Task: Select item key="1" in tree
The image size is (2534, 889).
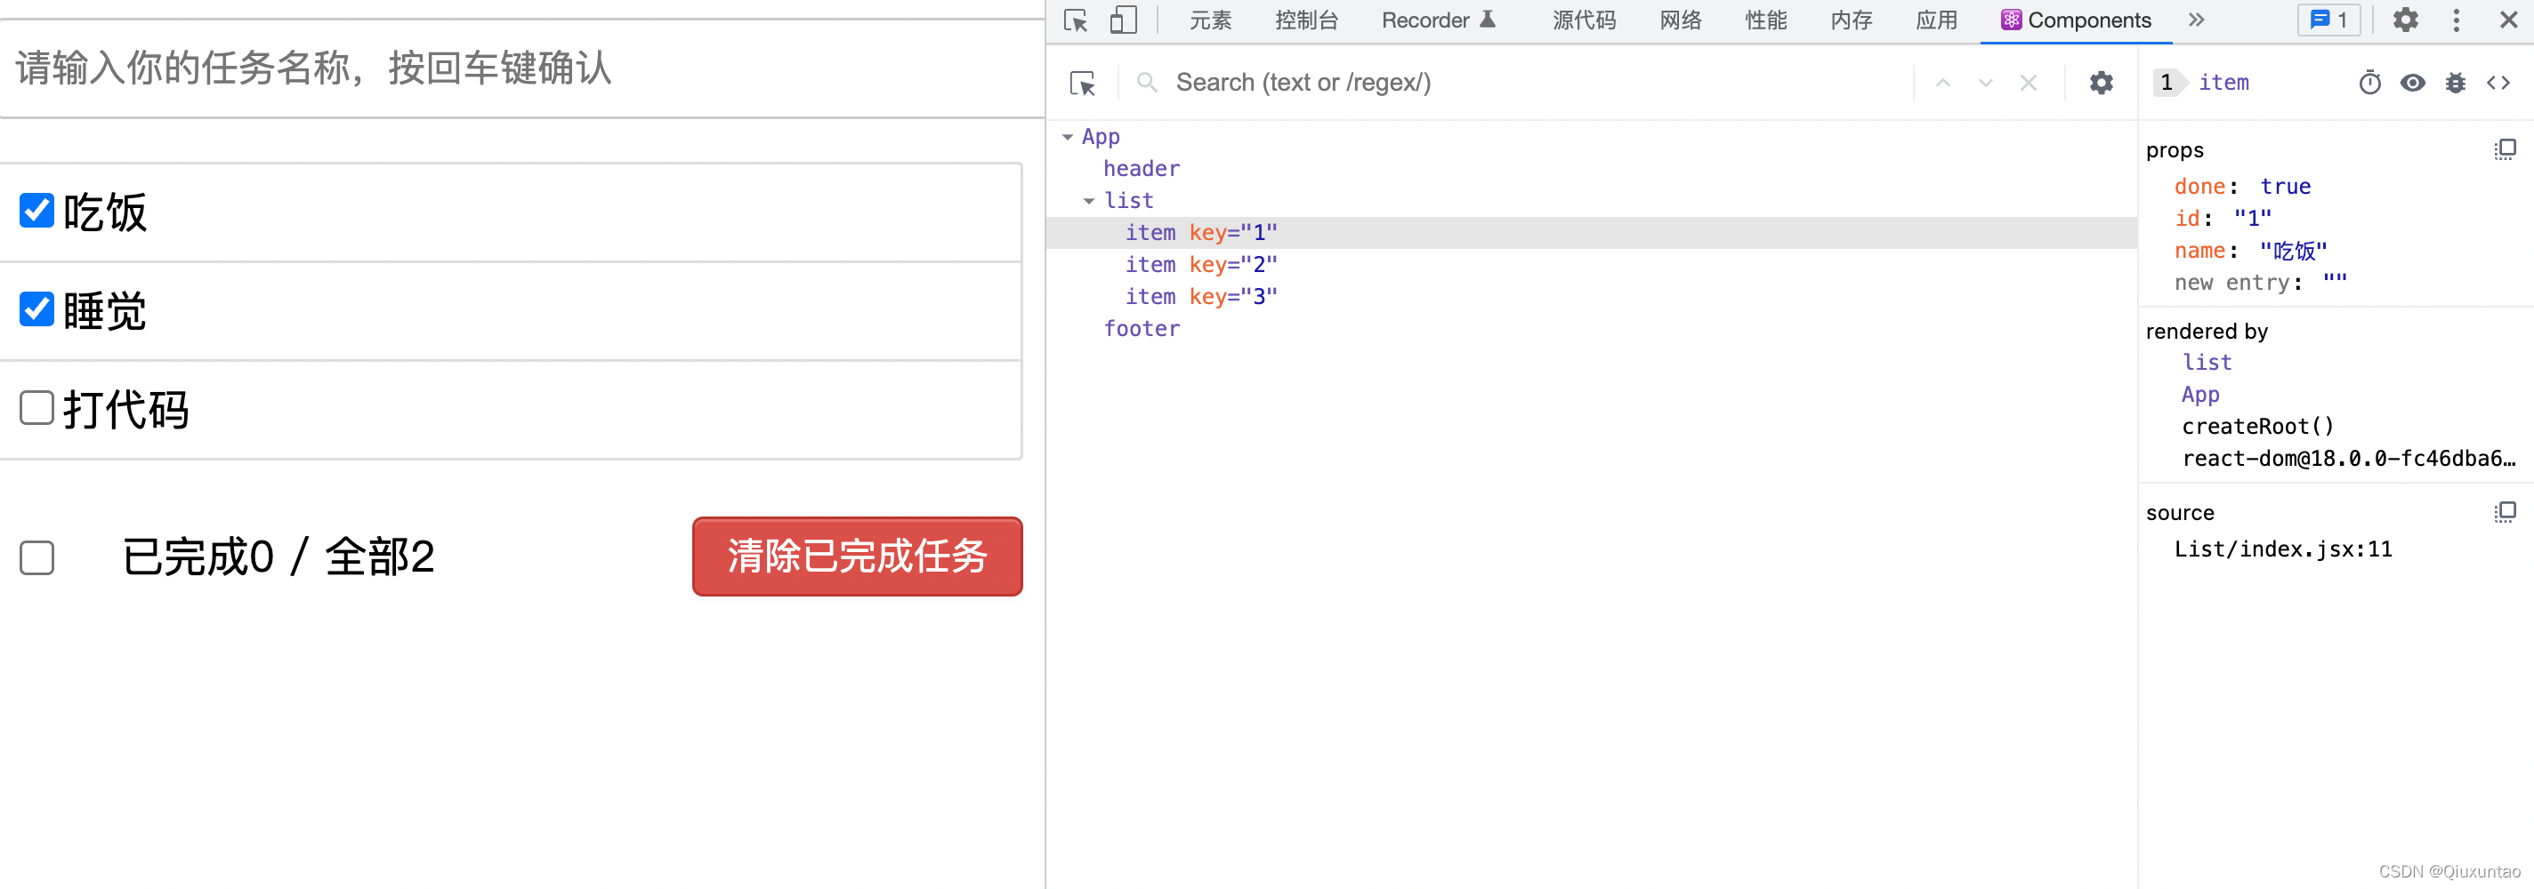Action: (x=1592, y=233)
